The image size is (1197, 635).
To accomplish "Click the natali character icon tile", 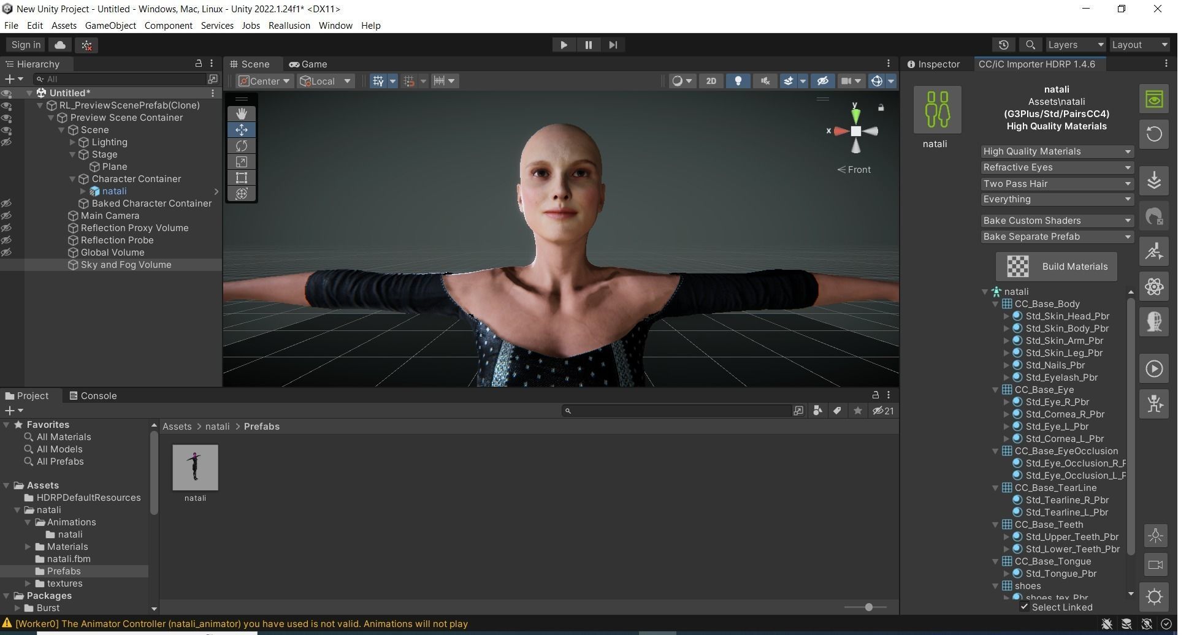I will pyautogui.click(x=937, y=110).
